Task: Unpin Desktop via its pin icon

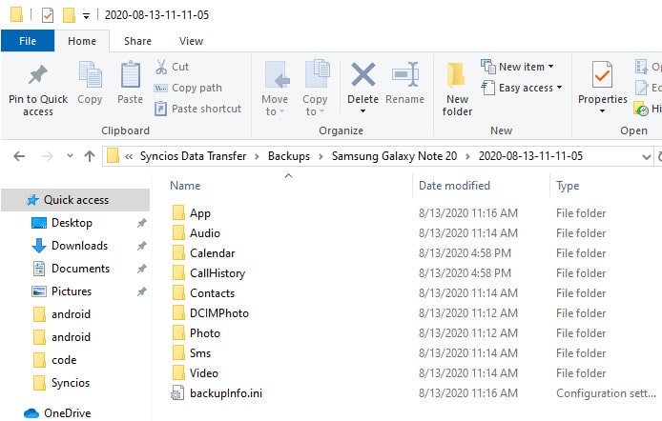Action: click(142, 223)
